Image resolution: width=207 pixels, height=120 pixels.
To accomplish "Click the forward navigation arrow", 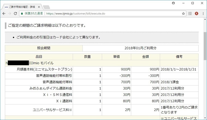I will tap(10, 13).
